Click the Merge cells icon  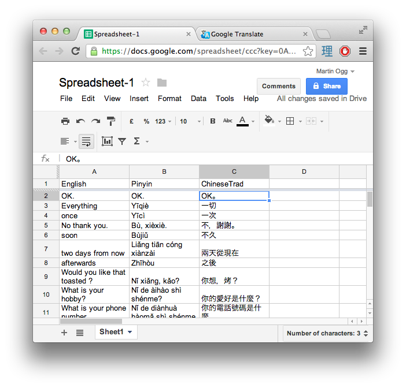coord(311,121)
